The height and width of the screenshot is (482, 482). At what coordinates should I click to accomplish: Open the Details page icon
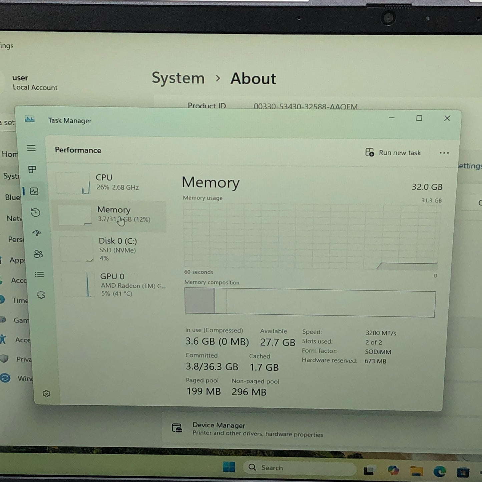point(39,275)
